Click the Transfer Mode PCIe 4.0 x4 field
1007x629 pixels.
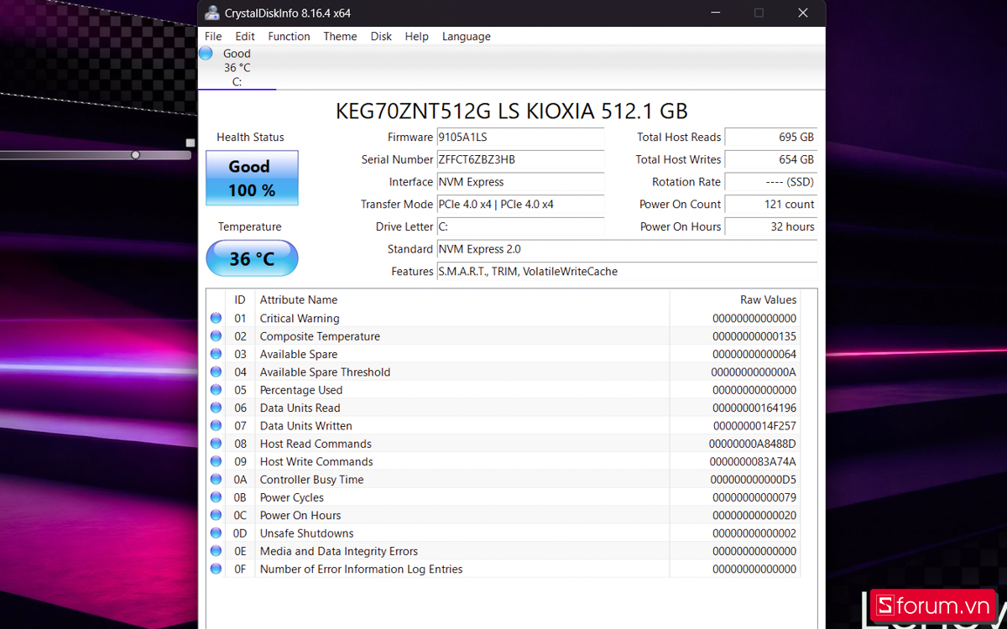pyautogui.click(x=520, y=204)
